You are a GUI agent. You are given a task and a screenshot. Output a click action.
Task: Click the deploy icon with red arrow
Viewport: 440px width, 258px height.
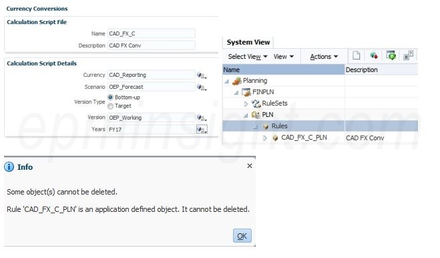point(374,55)
